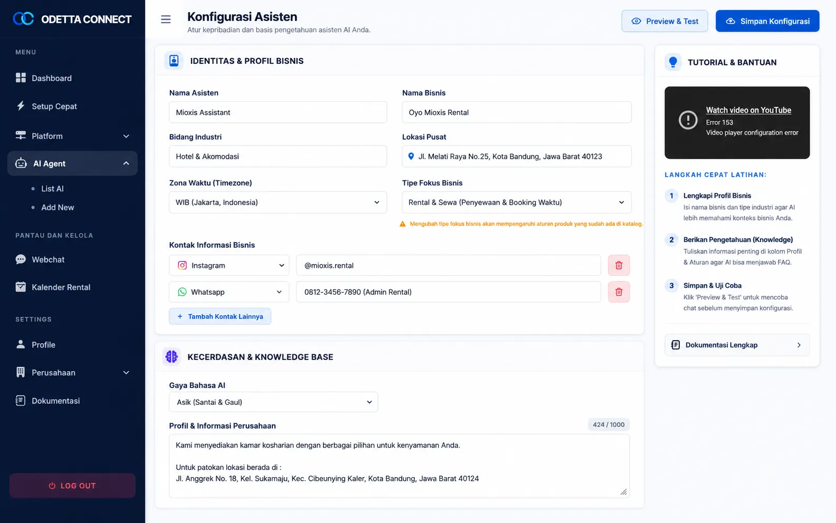
Task: Collapse the AI Agent menu chevron
Action: 126,163
